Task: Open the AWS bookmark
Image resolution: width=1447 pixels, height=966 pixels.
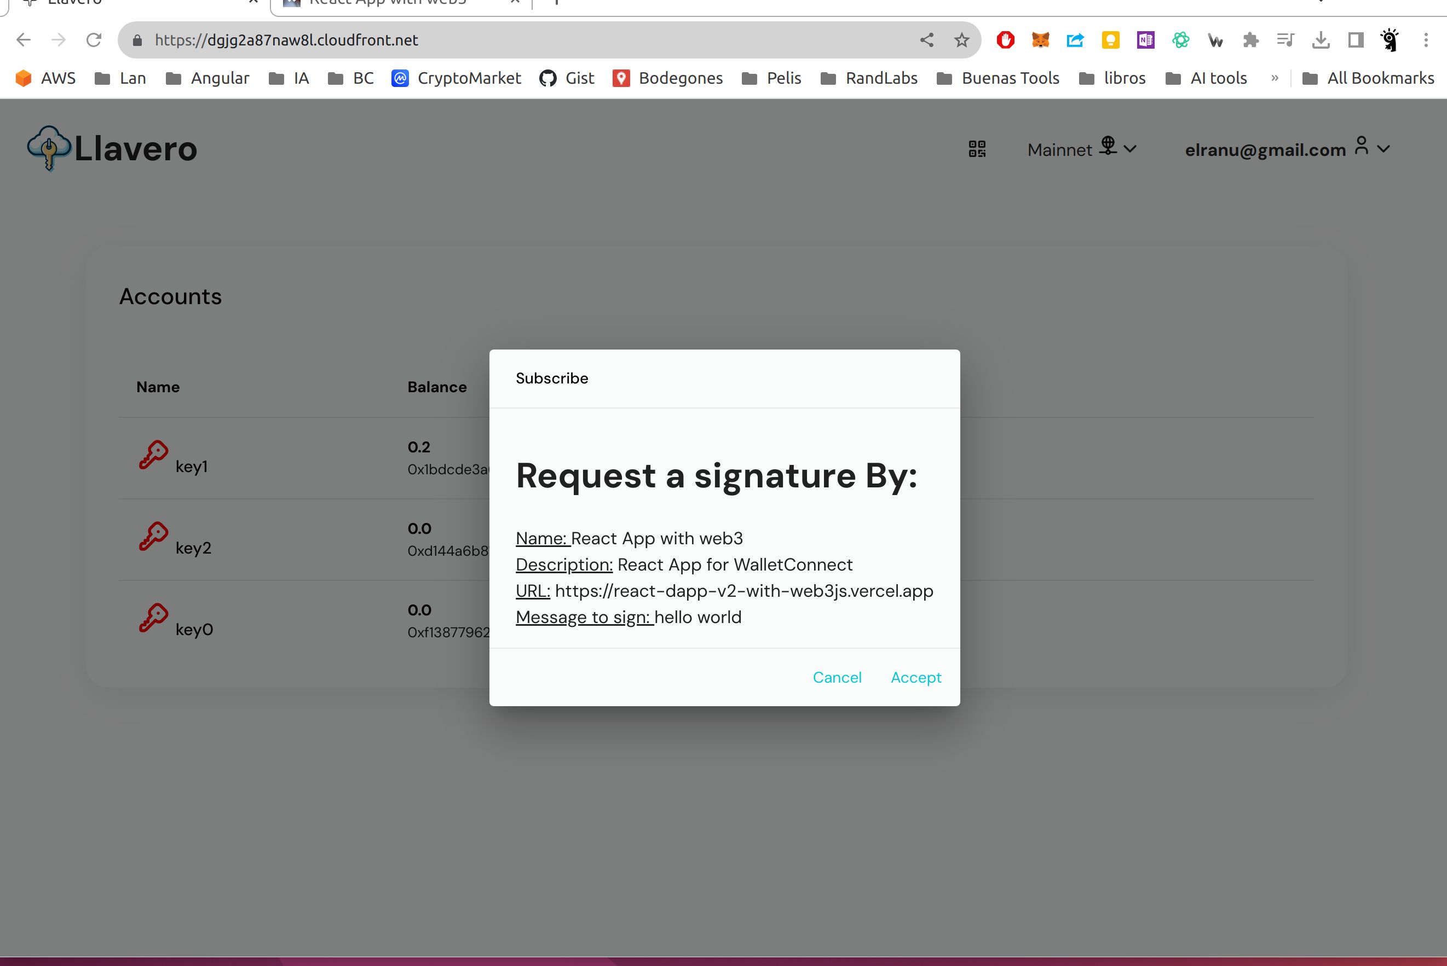Action: [45, 78]
